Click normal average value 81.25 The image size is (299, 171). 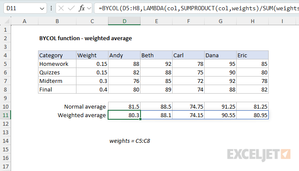click(252, 106)
